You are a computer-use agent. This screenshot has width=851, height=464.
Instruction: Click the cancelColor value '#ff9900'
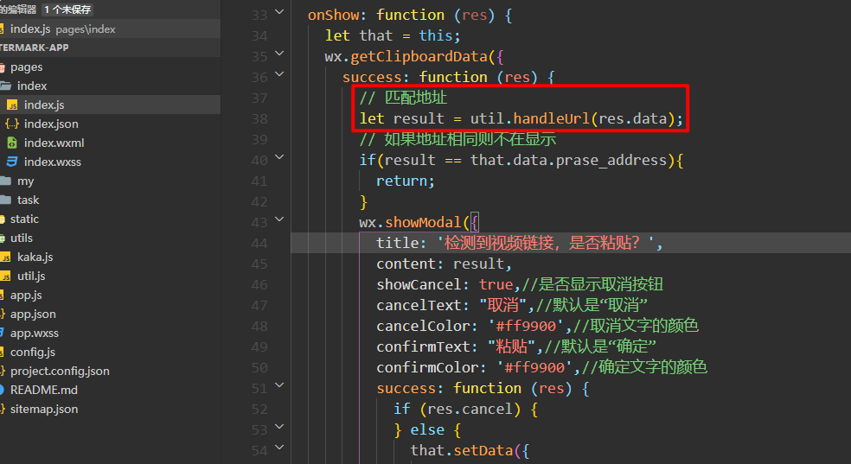click(x=526, y=326)
